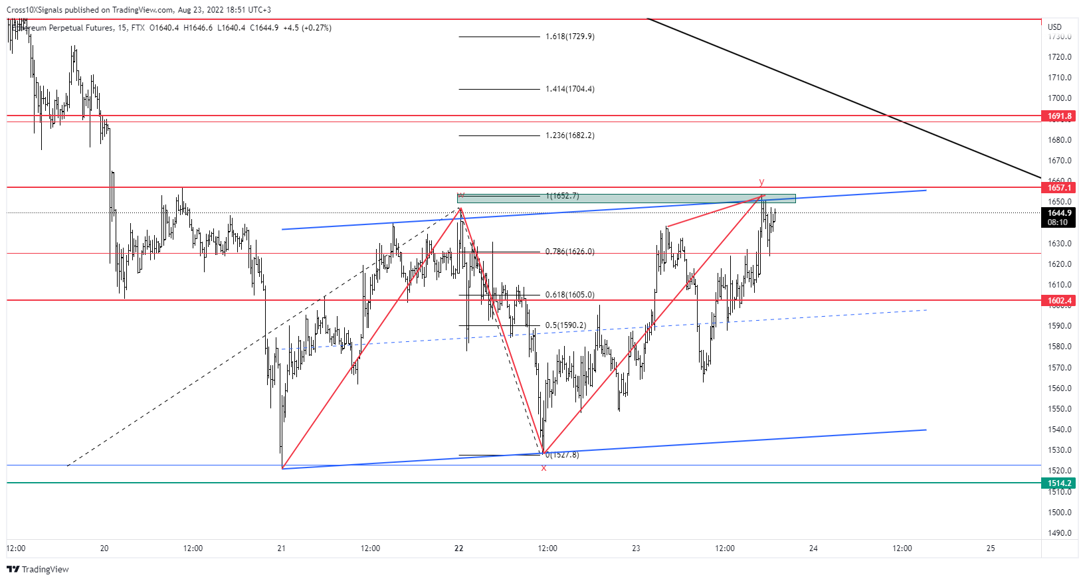The height and width of the screenshot is (581, 1085).
Task: Click the 21 date label on time axis
Action: click(x=282, y=548)
